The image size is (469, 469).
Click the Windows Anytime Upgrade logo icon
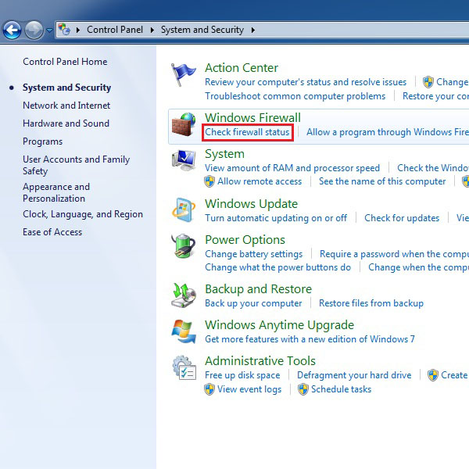tap(184, 331)
